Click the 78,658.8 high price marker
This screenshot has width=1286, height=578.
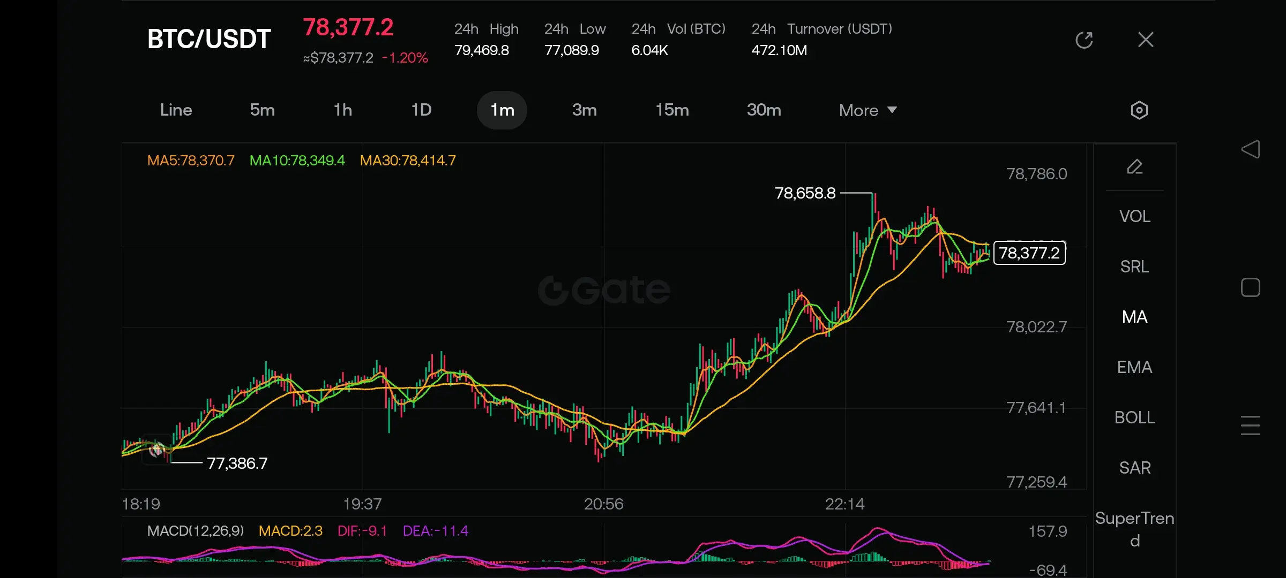click(805, 193)
